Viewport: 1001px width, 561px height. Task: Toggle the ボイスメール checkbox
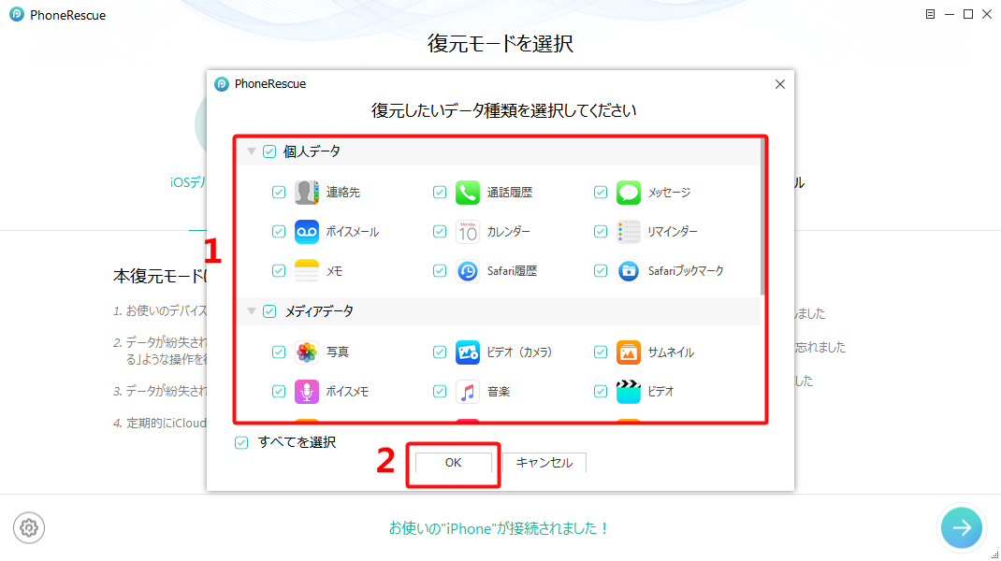click(x=279, y=232)
